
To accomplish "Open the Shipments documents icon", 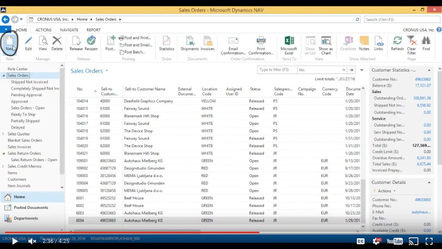I will point(189,43).
